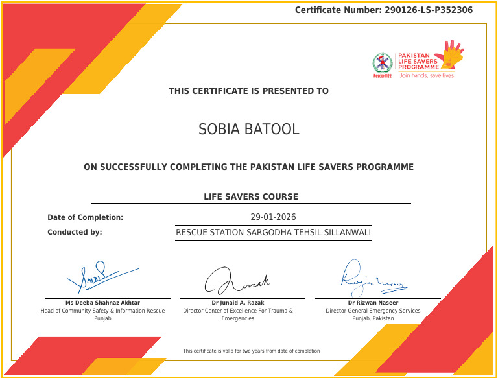Click the line "ON SUCCESSFULLY COMPLETING THE PAKISTAN LIFE SAVERS PROGRAMME"

(249, 167)
